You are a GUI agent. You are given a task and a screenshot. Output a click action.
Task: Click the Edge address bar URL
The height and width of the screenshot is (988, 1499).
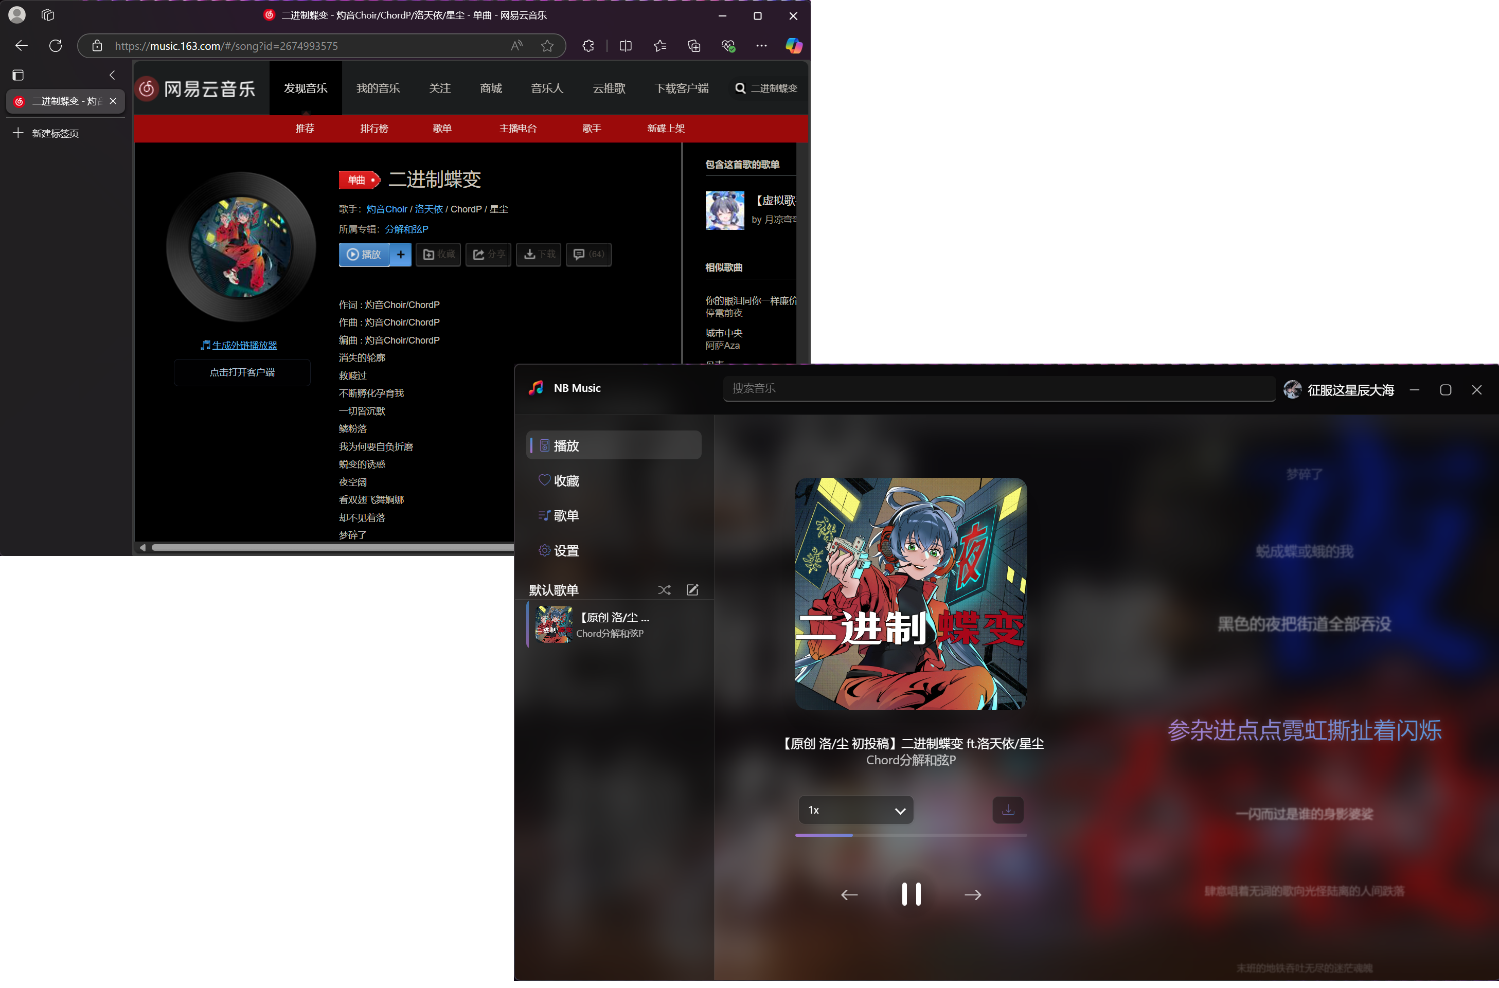pos(226,46)
